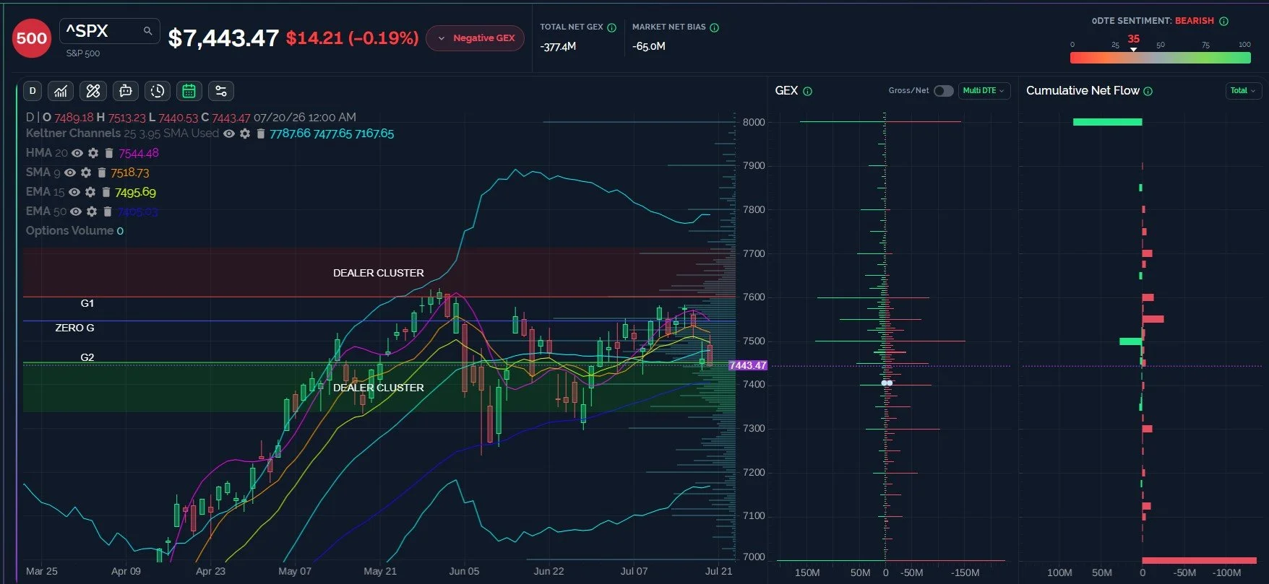Open info icon beside 0DTE Sentiment
1269x584 pixels.
click(1224, 21)
